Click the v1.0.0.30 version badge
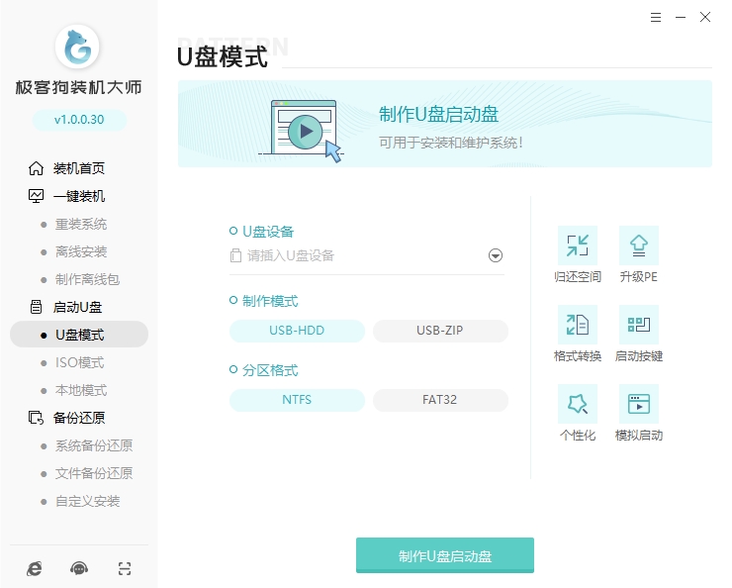This screenshot has width=732, height=588. (79, 120)
